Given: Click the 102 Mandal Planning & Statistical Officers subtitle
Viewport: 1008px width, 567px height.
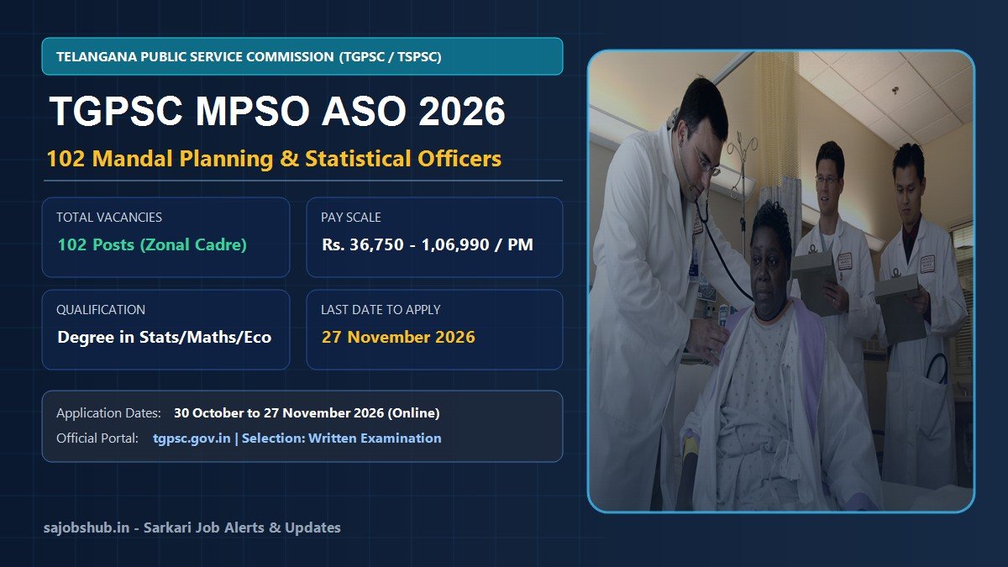Looking at the screenshot, I should pos(274,158).
